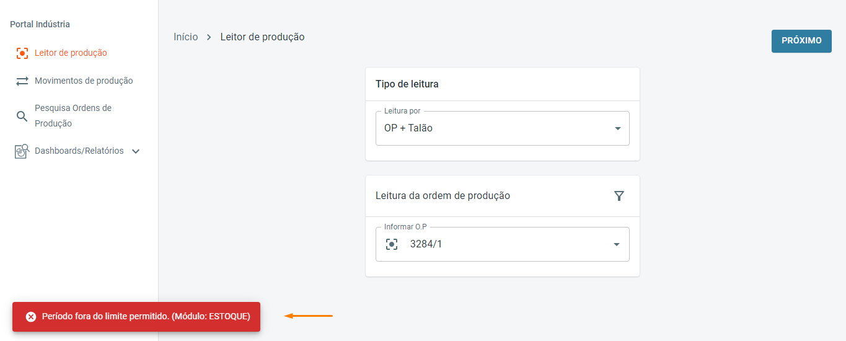Viewport: 846px width, 341px height.
Task: Click the 3284/1 value in O.P field
Action: [x=426, y=244]
